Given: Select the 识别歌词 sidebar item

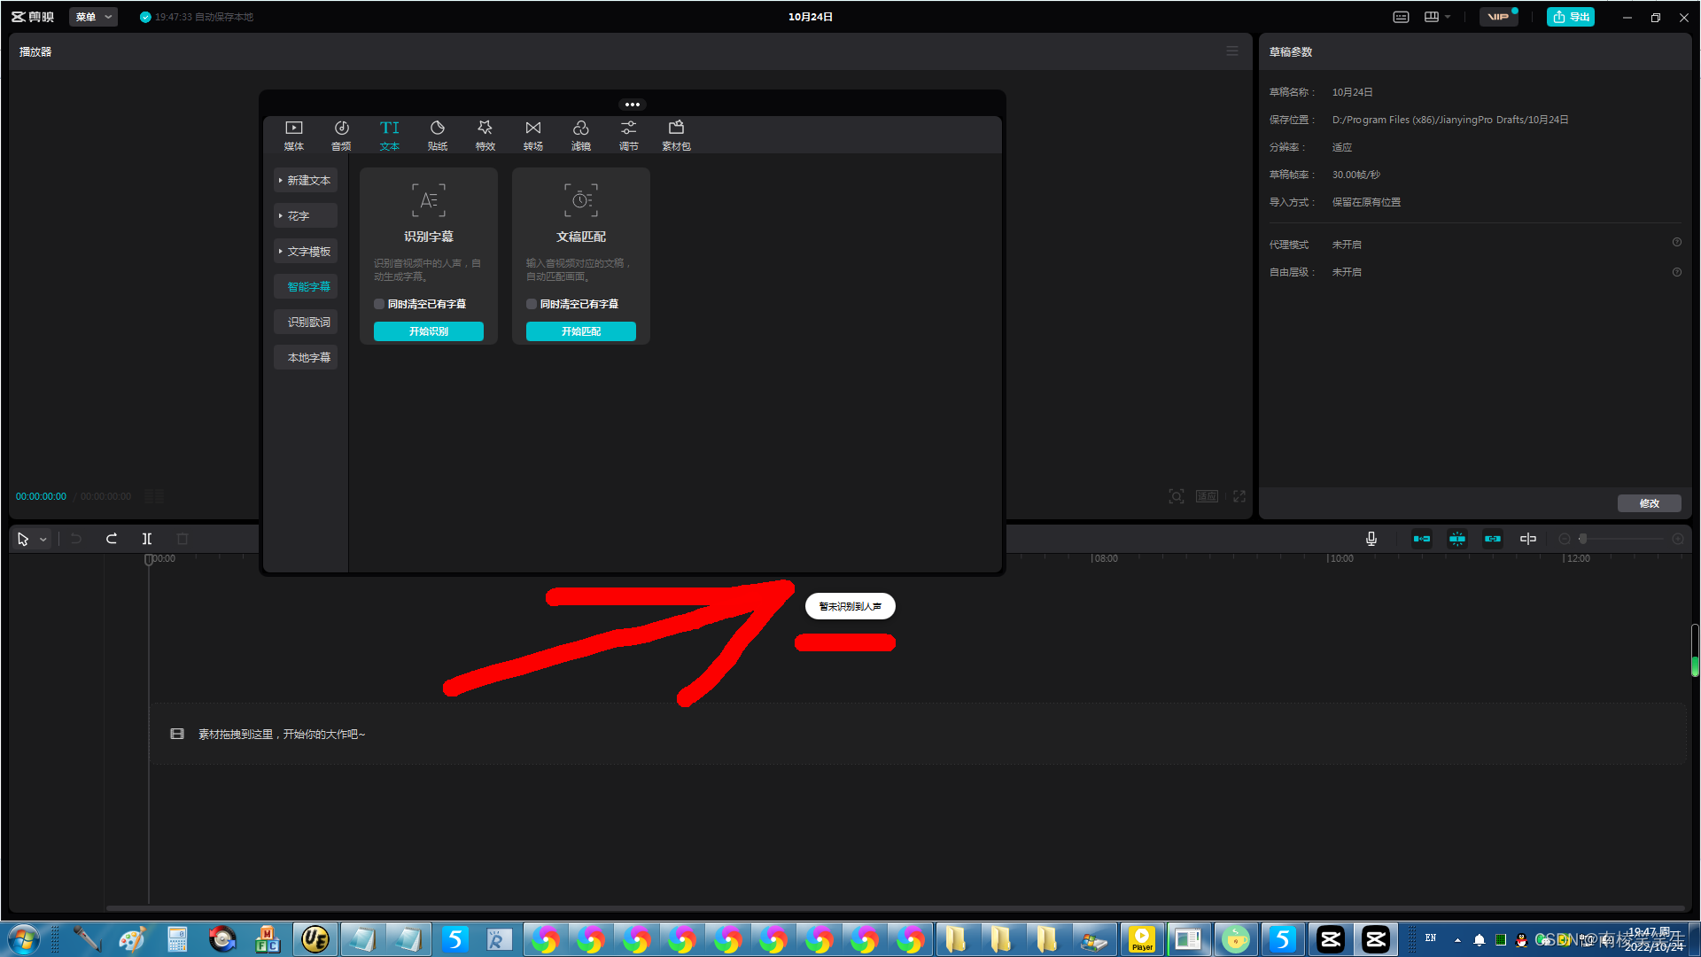Looking at the screenshot, I should tap(307, 322).
